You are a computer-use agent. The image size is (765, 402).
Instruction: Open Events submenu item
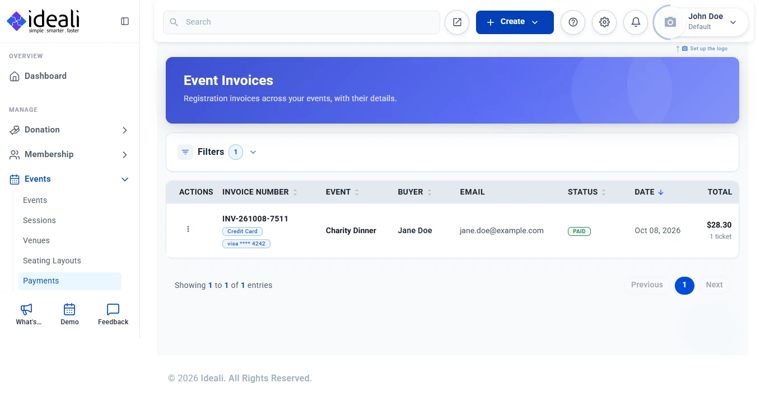[35, 200]
